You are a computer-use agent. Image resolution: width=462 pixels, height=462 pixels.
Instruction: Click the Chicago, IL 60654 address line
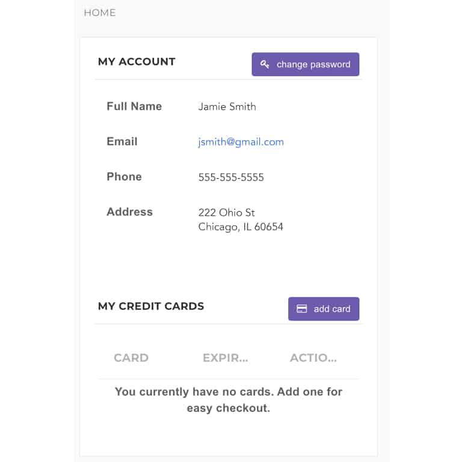point(241,227)
